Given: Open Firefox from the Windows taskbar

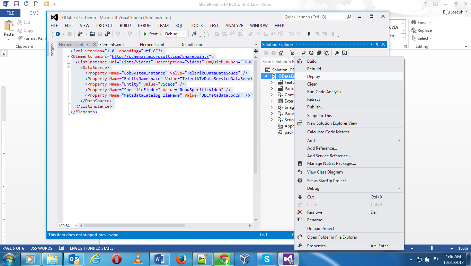Looking at the screenshot, I should (x=180, y=259).
